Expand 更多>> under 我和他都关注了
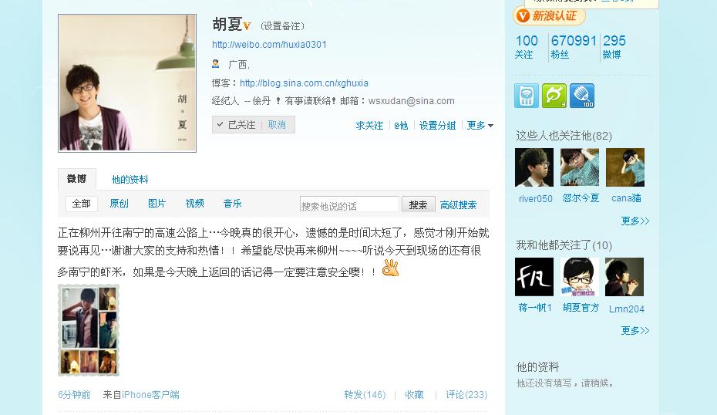This screenshot has width=717, height=415. click(635, 330)
